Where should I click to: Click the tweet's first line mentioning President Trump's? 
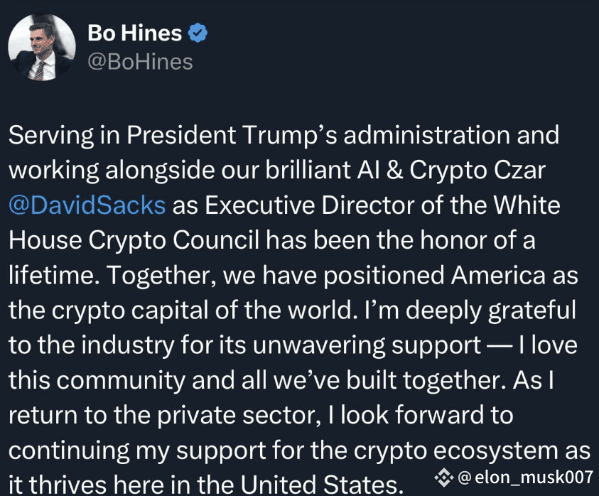[284, 135]
